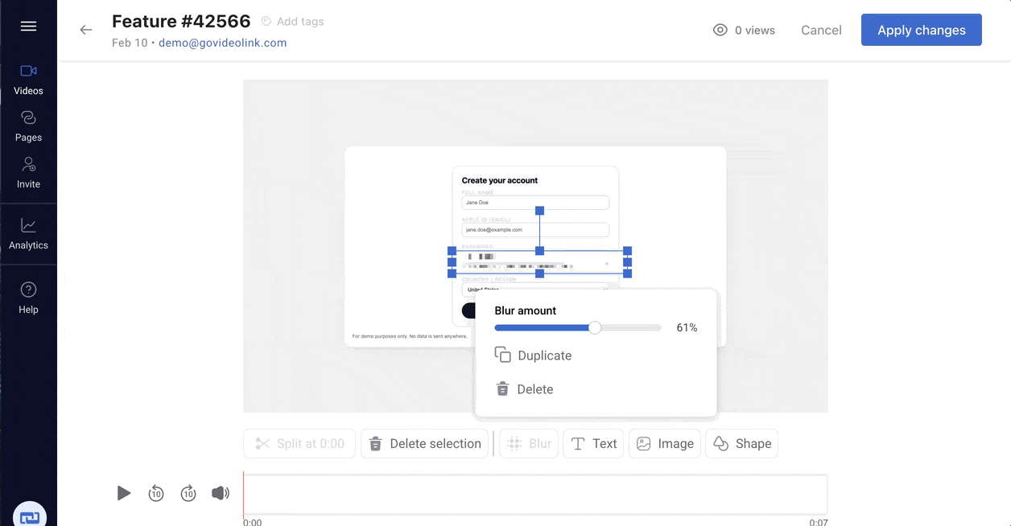Apply changes to the video

[921, 30]
